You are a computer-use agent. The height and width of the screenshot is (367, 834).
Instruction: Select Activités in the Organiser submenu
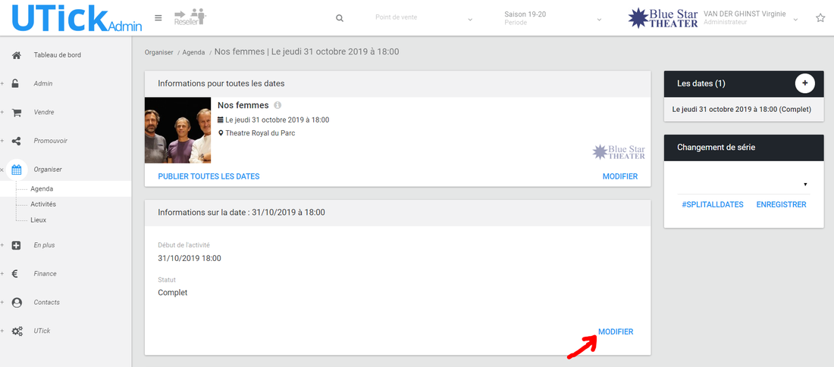pyautogui.click(x=43, y=204)
